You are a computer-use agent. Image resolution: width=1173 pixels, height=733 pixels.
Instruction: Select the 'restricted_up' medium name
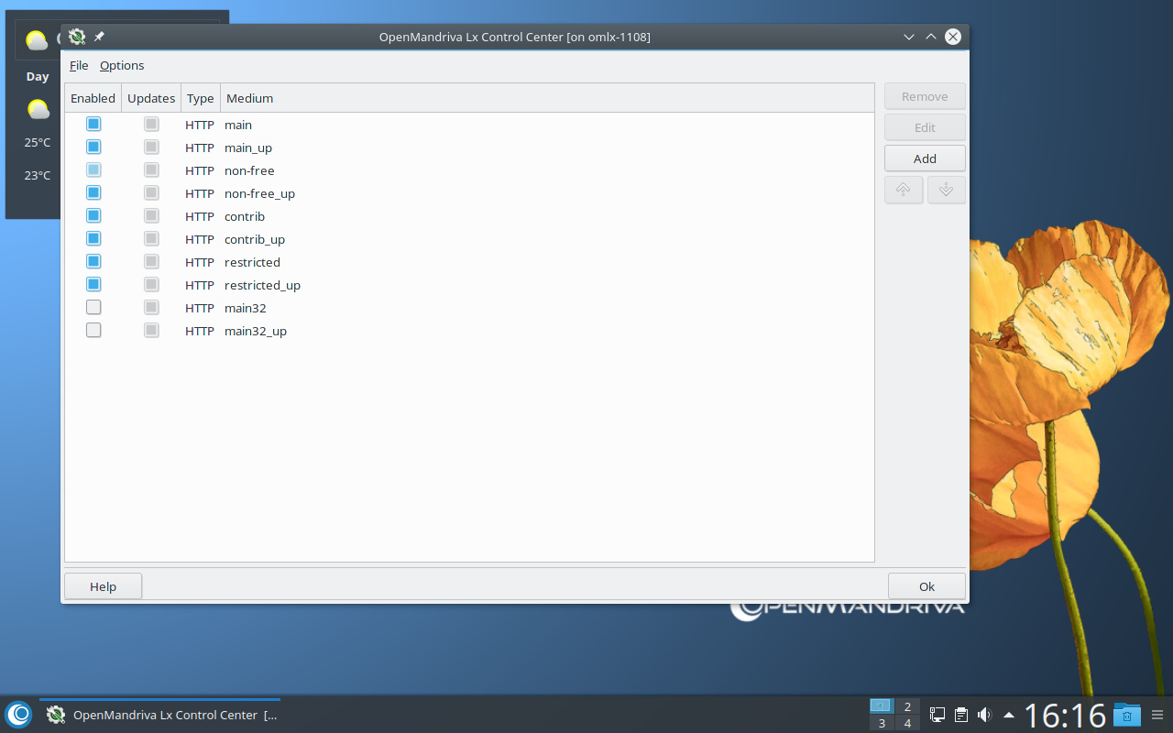tap(262, 285)
